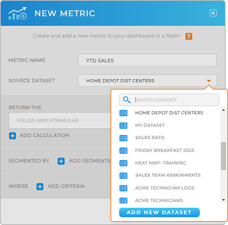Click the scrollbar down arrow
This screenshot has width=228, height=225.
(223, 200)
